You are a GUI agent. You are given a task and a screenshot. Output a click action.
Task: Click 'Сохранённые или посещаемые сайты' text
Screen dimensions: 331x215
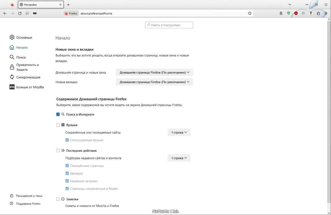click(x=93, y=132)
